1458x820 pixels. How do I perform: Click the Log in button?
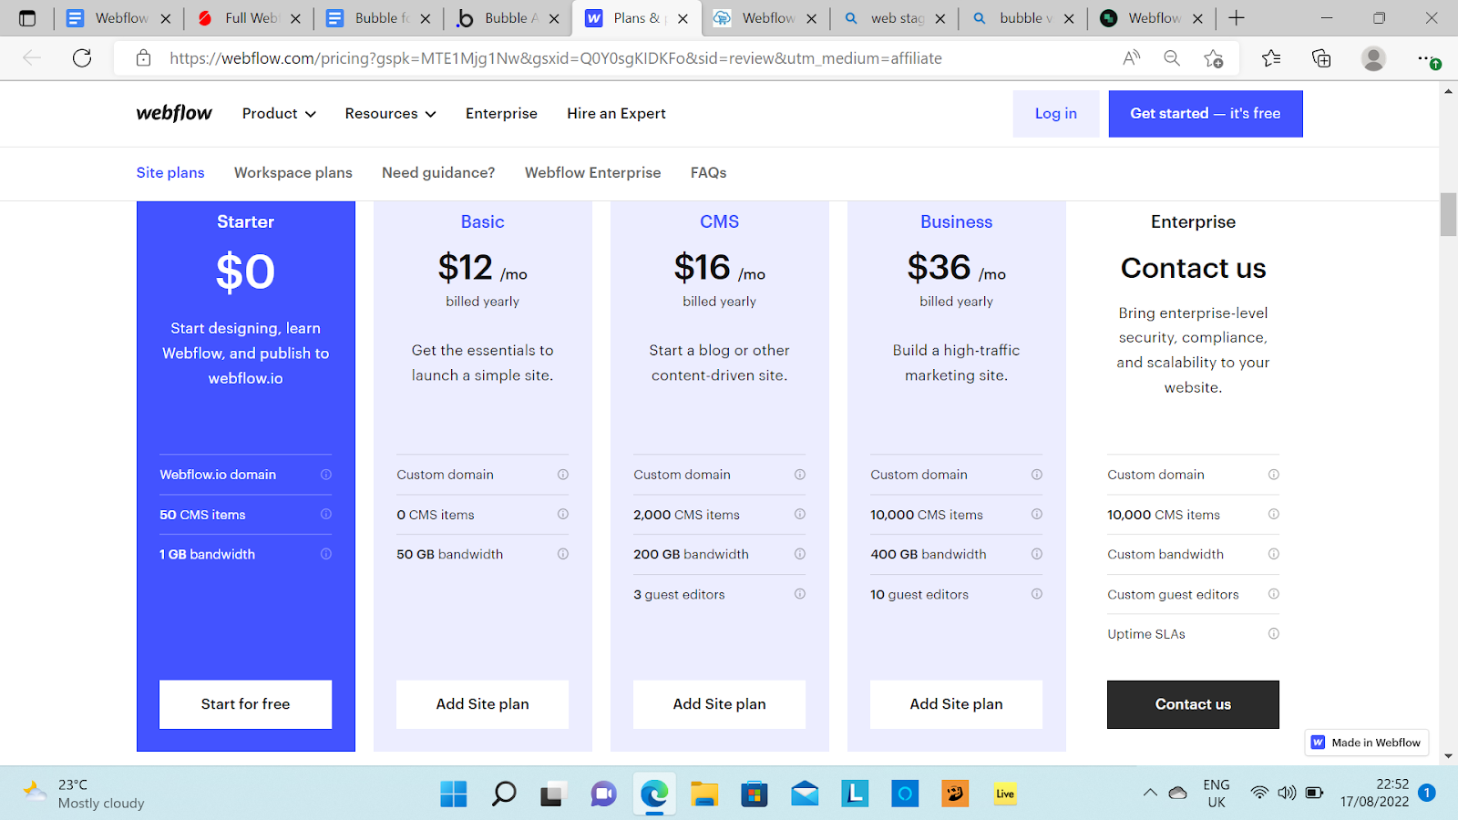pos(1055,114)
